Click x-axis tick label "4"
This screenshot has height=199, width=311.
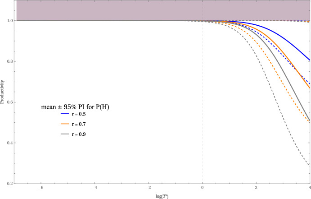(310, 188)
